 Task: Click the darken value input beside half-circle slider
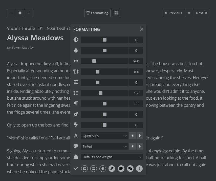click(136, 40)
